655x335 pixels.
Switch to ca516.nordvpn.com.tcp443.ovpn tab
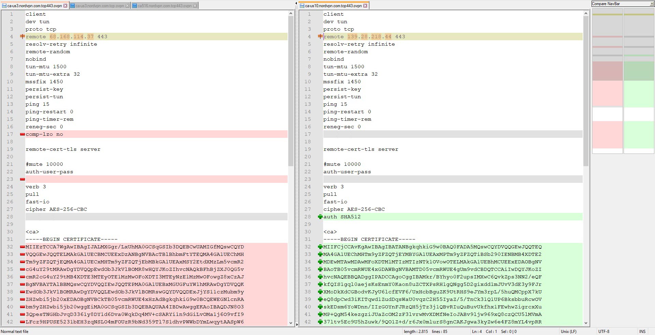(x=164, y=6)
